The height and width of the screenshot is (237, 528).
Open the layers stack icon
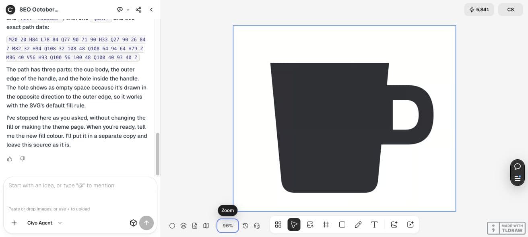click(184, 226)
